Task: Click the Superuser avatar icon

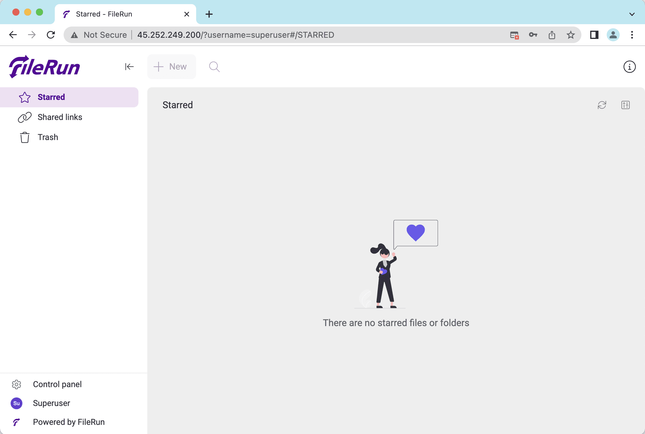Action: (16, 403)
